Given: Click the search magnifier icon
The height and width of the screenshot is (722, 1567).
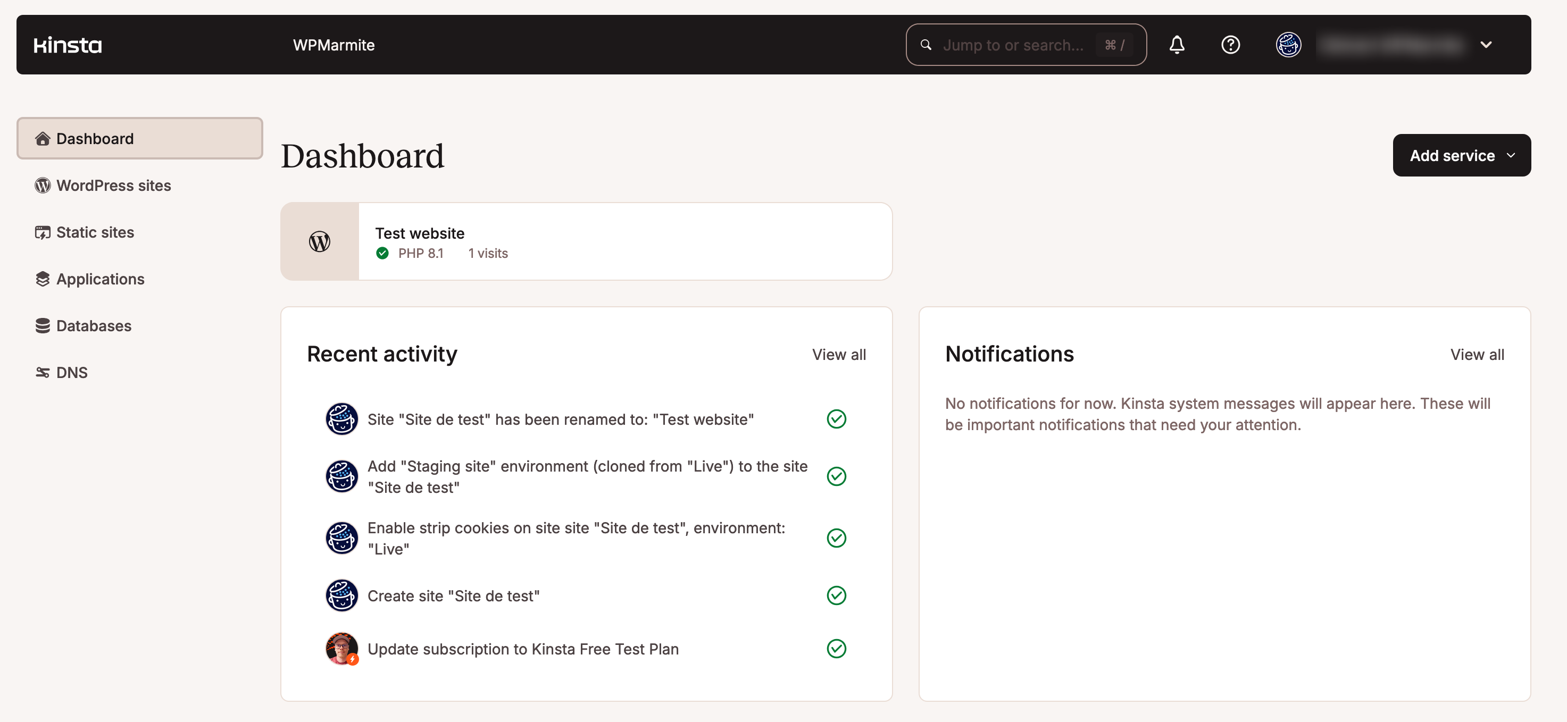Looking at the screenshot, I should pyautogui.click(x=926, y=45).
